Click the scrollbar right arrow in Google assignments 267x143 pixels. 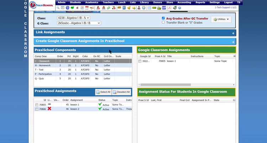234,85
